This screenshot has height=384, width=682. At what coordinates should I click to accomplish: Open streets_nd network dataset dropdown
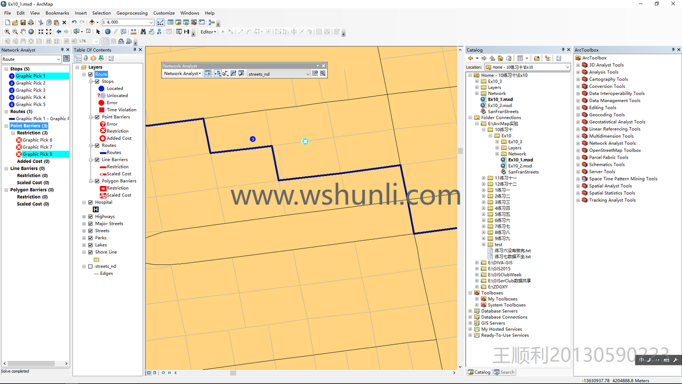308,74
